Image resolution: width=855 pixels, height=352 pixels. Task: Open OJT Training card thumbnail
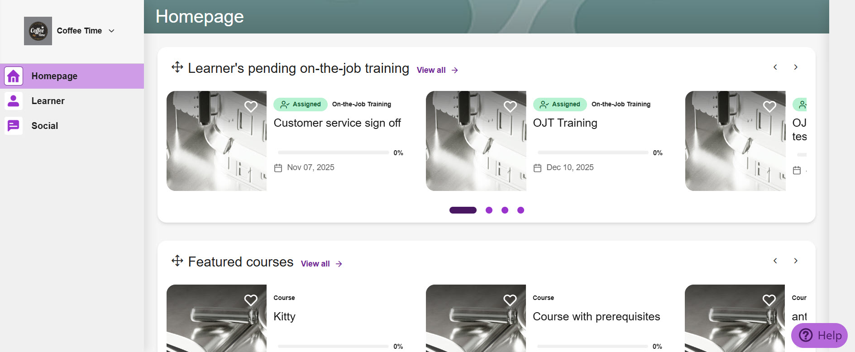tap(476, 141)
